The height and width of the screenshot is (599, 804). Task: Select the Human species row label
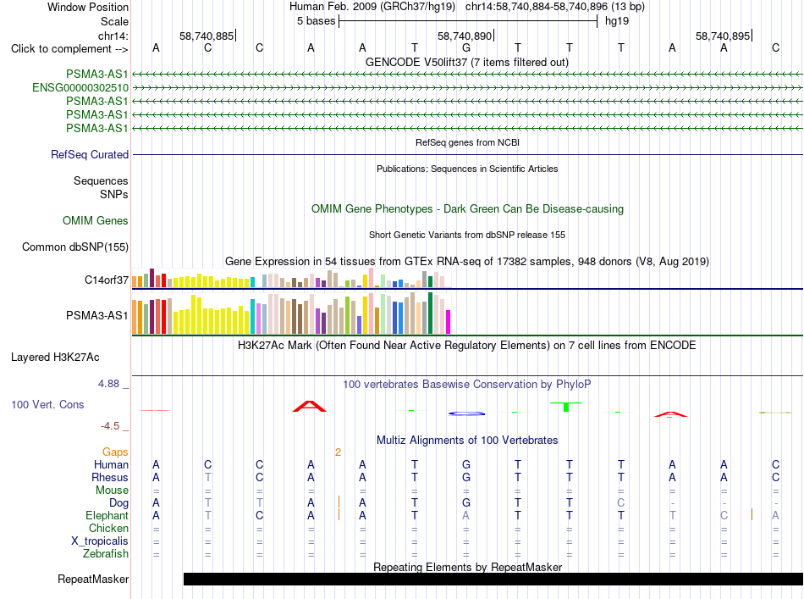[111, 464]
